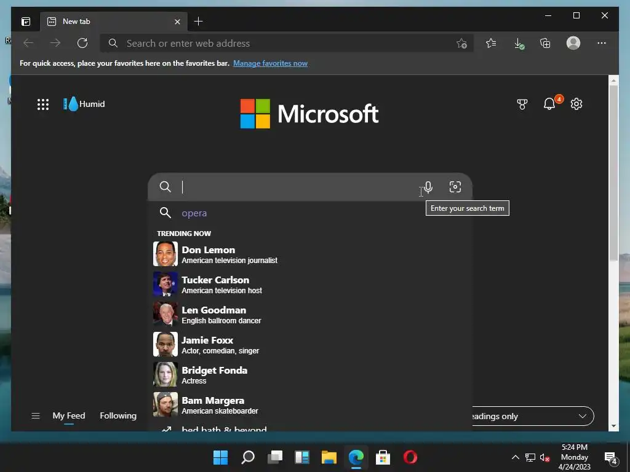This screenshot has height=472, width=630.
Task: Select the New tab tab
Action: tap(113, 22)
